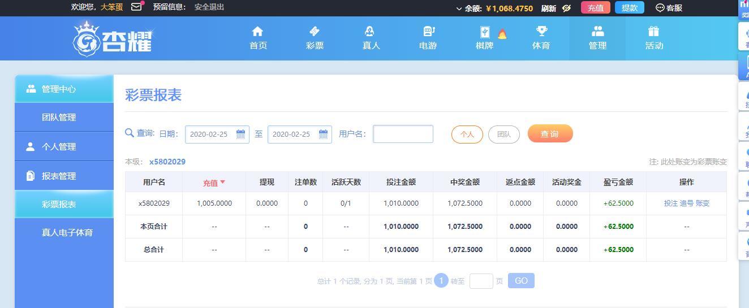The width and height of the screenshot is (749, 308).
Task: Open the 管理 management menu
Action: click(x=597, y=38)
